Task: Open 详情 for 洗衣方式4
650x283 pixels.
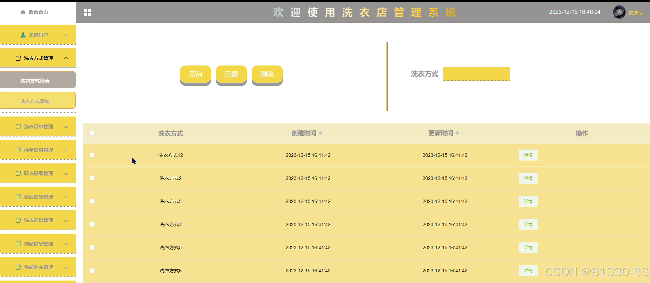Action: click(x=528, y=224)
